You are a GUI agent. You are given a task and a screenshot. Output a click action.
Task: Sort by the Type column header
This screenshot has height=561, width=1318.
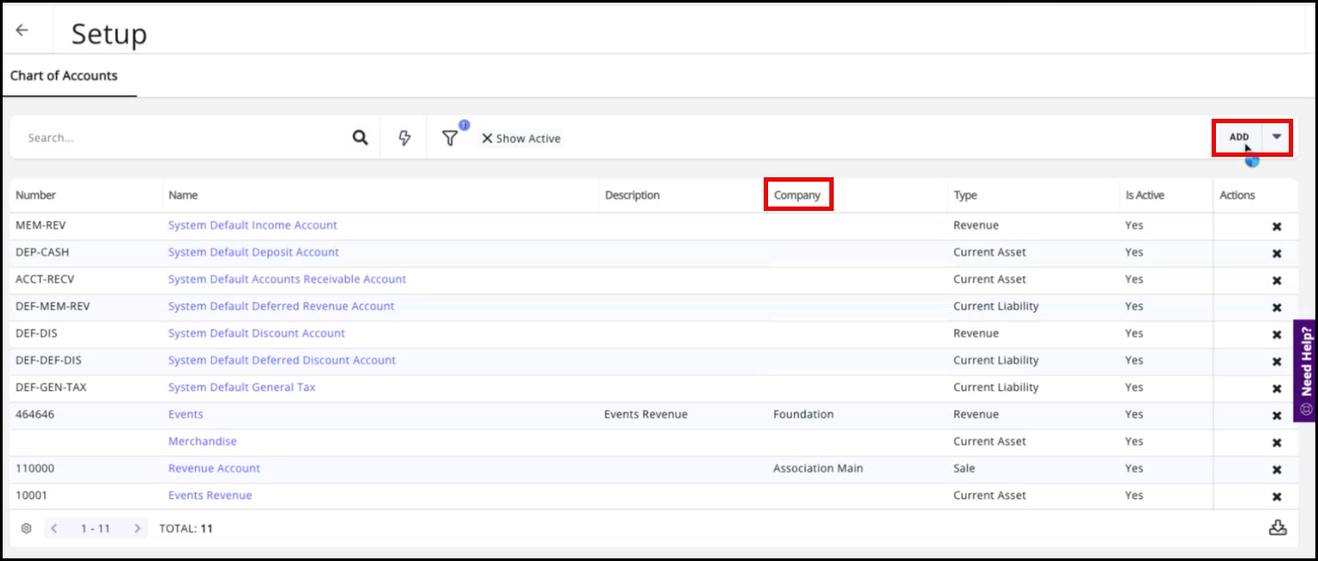[x=965, y=195]
